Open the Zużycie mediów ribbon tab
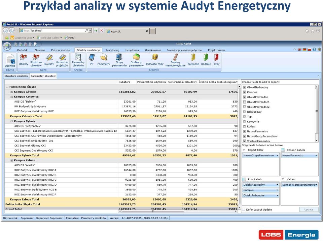323x241 pixels. click(61, 50)
